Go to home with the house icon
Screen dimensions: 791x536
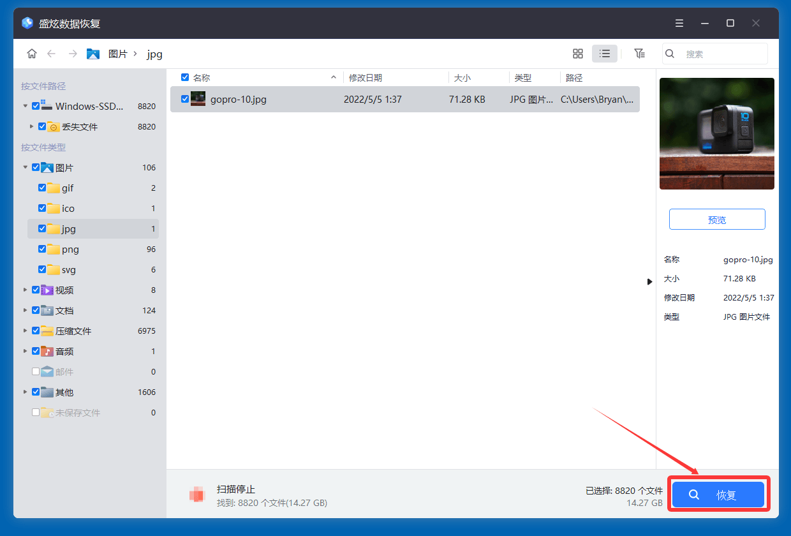point(31,54)
